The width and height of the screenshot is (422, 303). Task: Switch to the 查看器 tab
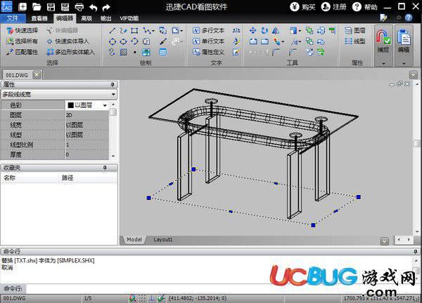pyautogui.click(x=39, y=18)
